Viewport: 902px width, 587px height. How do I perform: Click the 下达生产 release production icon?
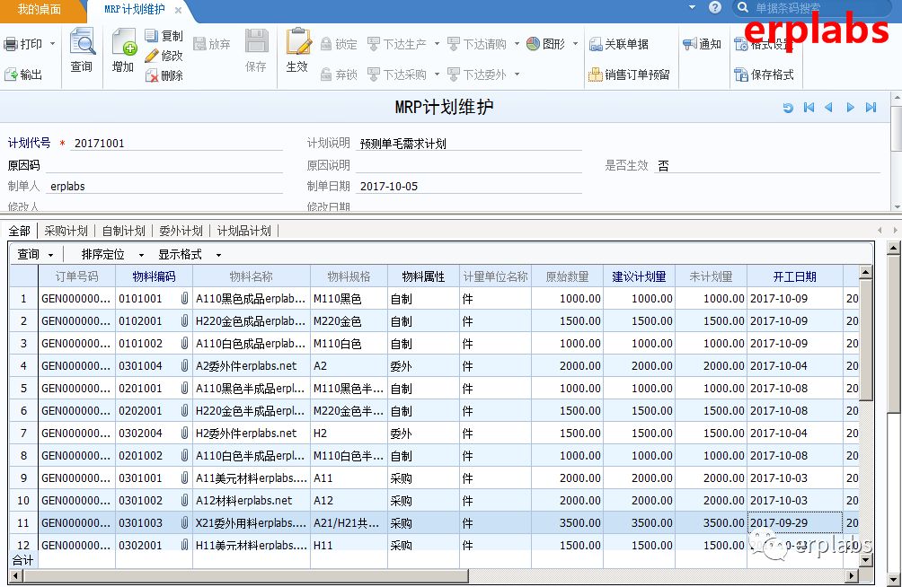click(374, 44)
